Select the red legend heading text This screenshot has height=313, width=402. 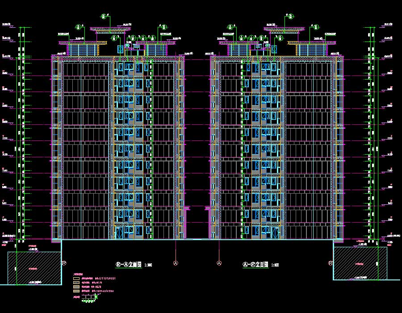pos(78,274)
